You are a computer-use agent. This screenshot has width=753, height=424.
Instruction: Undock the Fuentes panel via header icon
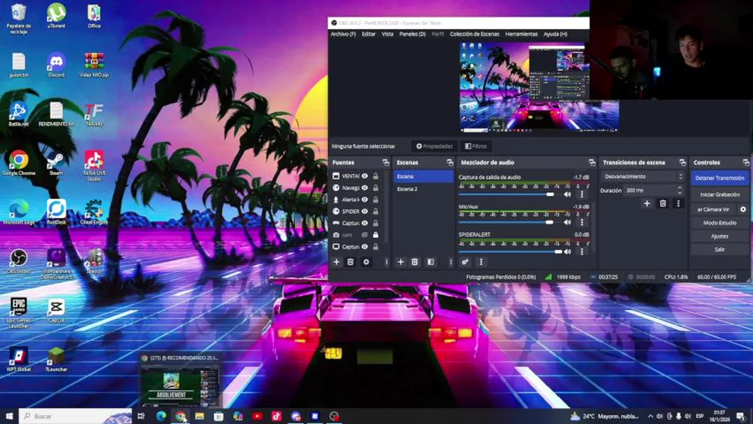tap(385, 163)
